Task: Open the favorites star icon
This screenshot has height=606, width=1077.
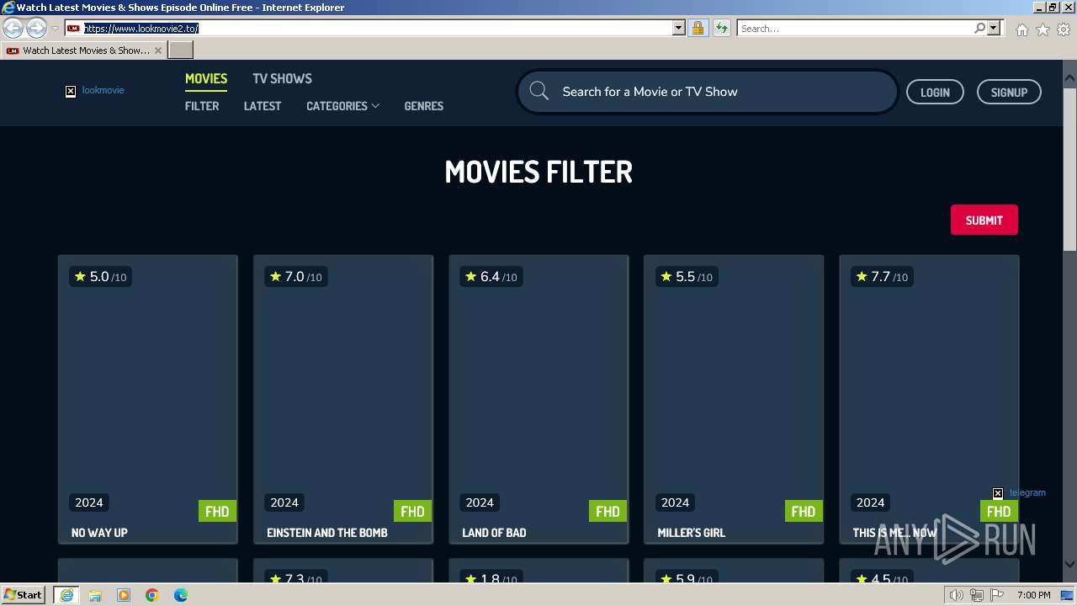Action: coord(1043,29)
